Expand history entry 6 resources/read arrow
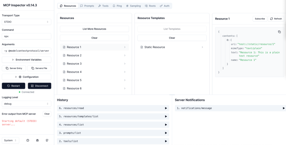The image size is (286, 145). 166,108
